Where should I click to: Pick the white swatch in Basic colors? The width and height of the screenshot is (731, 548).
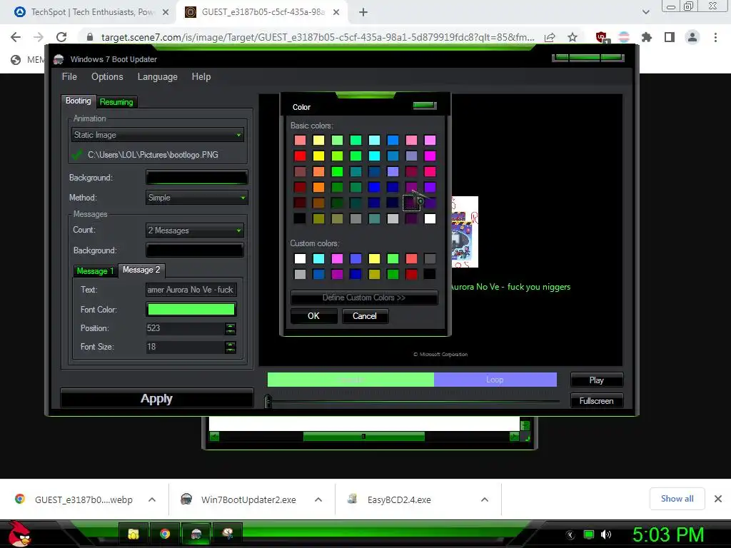click(x=430, y=218)
